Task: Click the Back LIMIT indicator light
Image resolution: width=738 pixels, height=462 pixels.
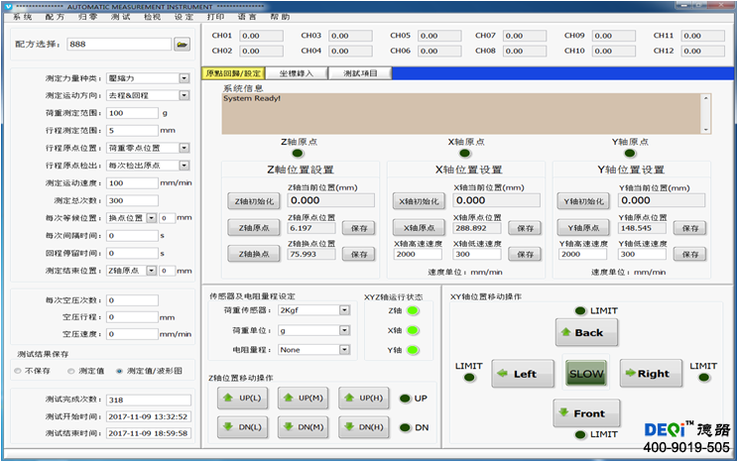Action: coord(580,311)
